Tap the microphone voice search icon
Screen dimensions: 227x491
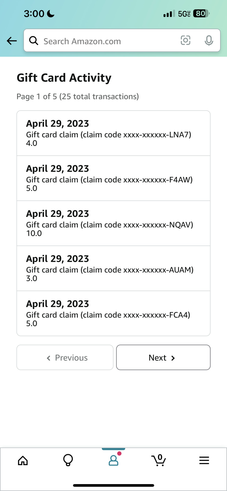click(x=209, y=40)
